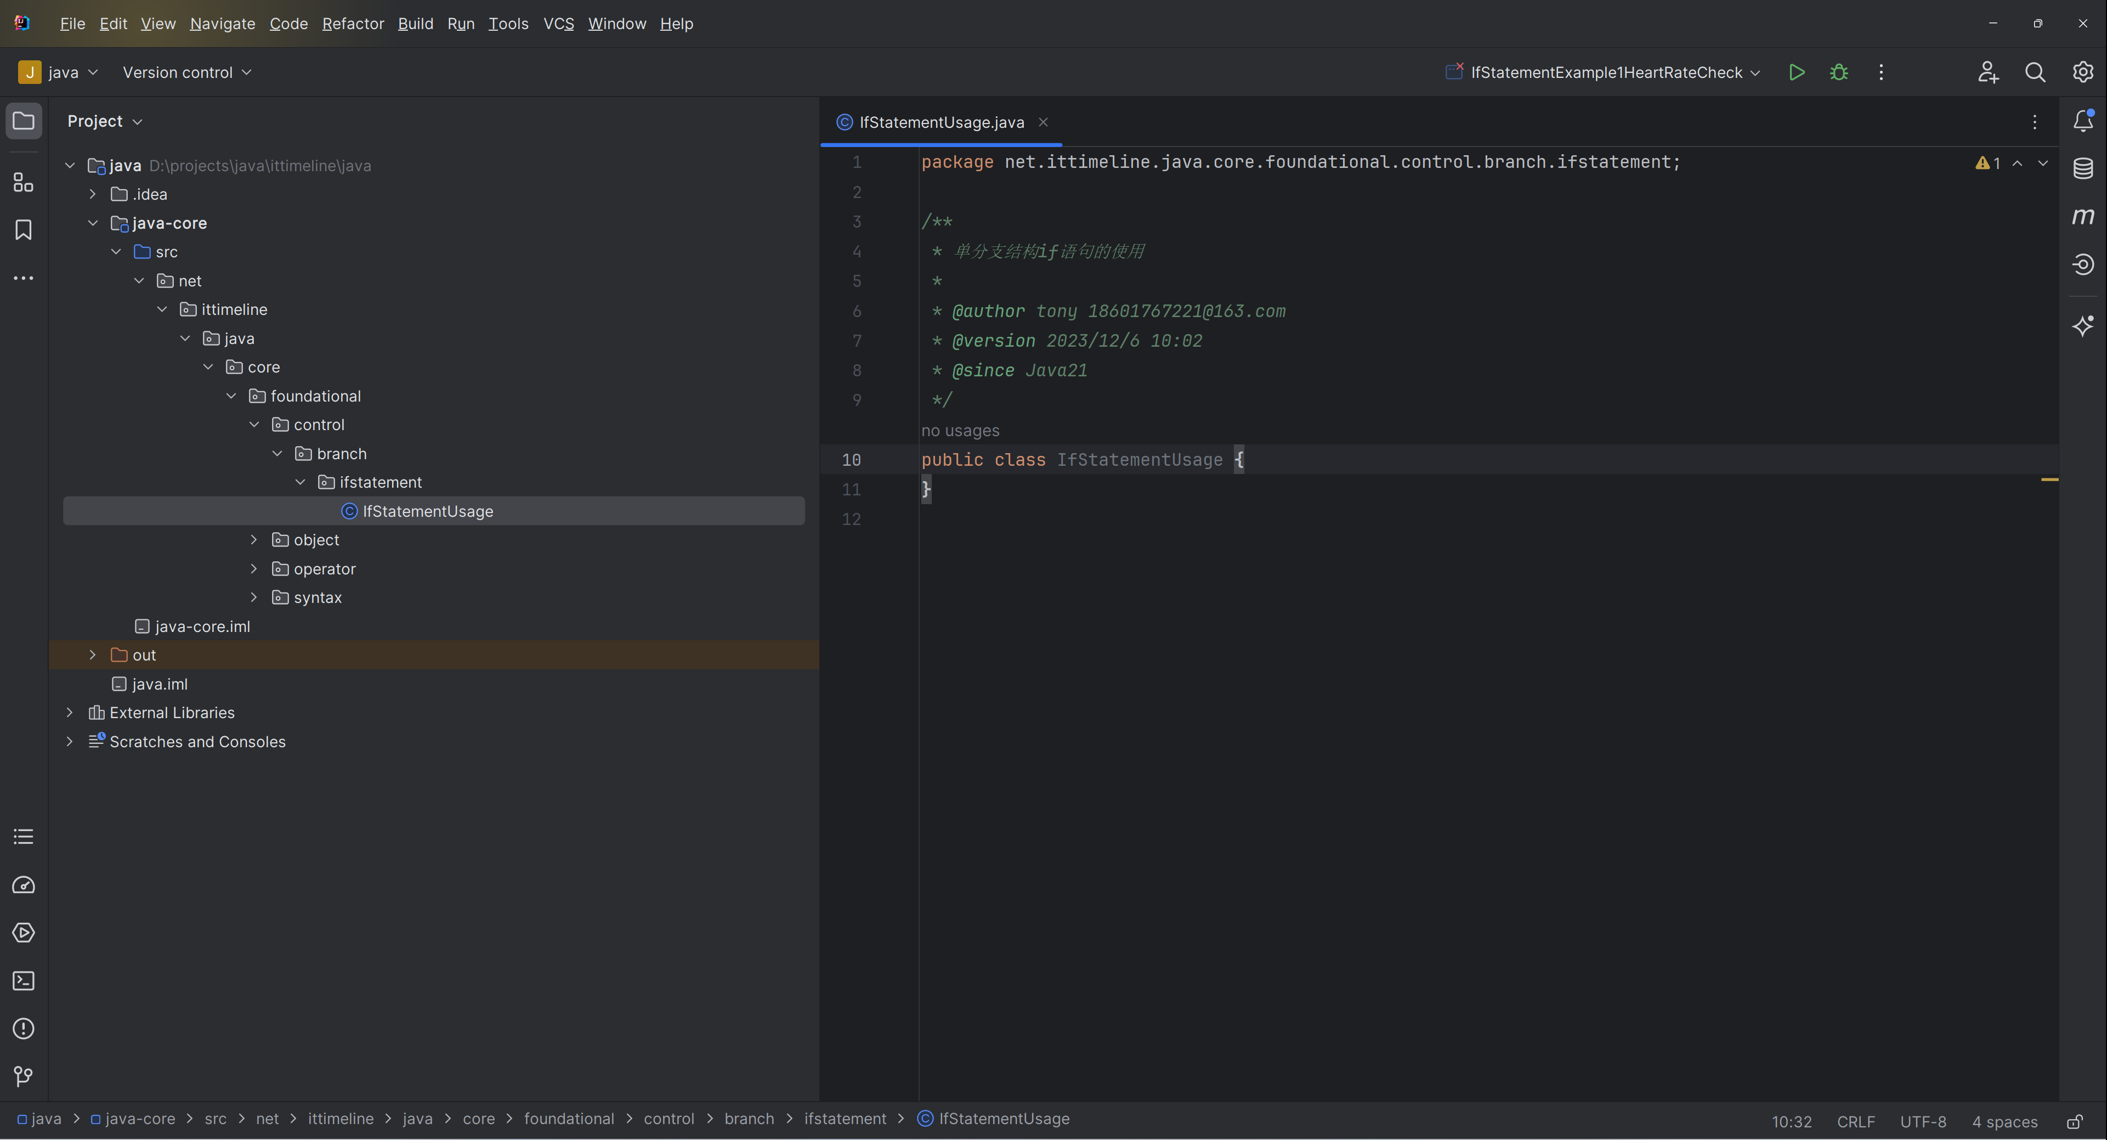This screenshot has width=2107, height=1140.
Task: Change file encoding UTF-8 in status bar
Action: tap(1922, 1121)
